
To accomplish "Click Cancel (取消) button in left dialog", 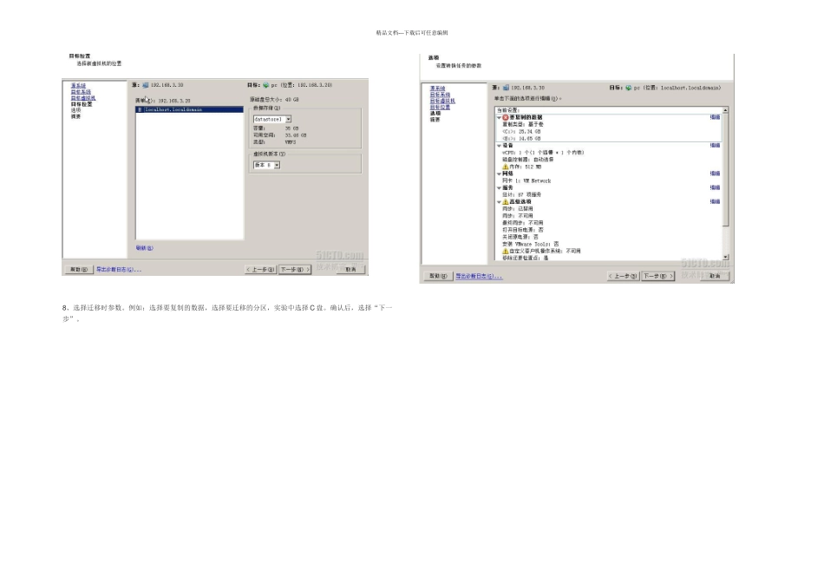I will [x=350, y=270].
